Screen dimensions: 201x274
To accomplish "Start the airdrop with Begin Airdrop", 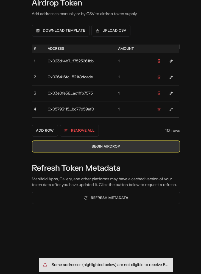I will pyautogui.click(x=106, y=146).
